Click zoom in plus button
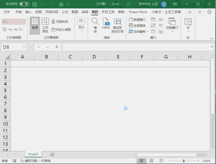Screen dimensions: 216x164 point(198,161)
